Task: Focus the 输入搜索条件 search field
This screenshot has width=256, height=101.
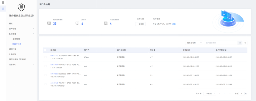Action: click(221, 43)
